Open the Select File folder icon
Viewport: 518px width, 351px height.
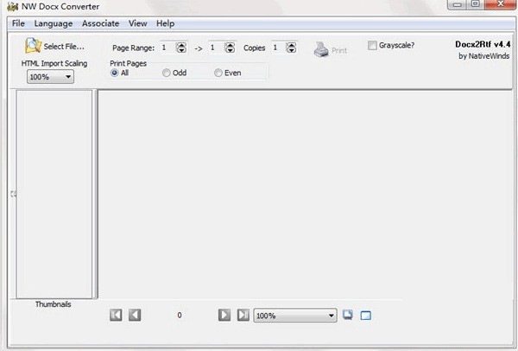33,46
